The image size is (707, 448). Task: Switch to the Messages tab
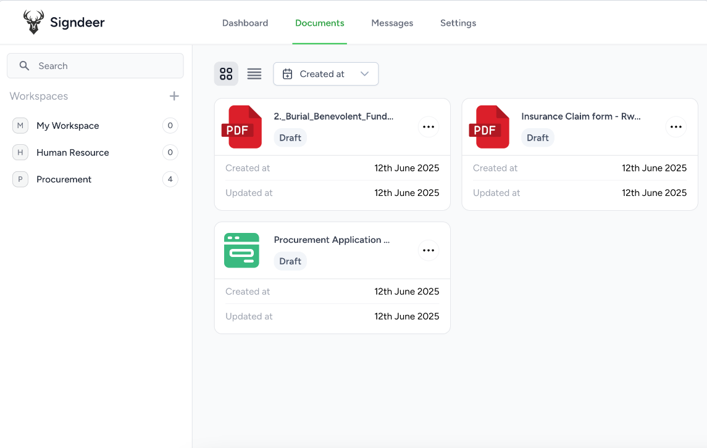tap(392, 23)
